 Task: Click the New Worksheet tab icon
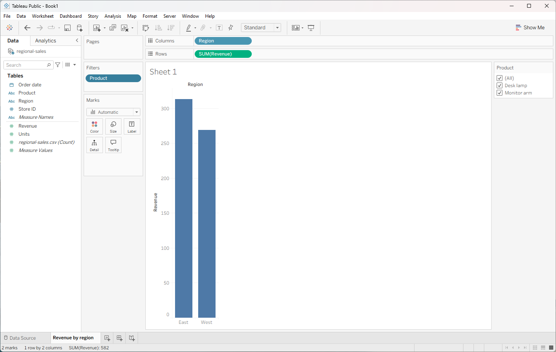pos(107,338)
